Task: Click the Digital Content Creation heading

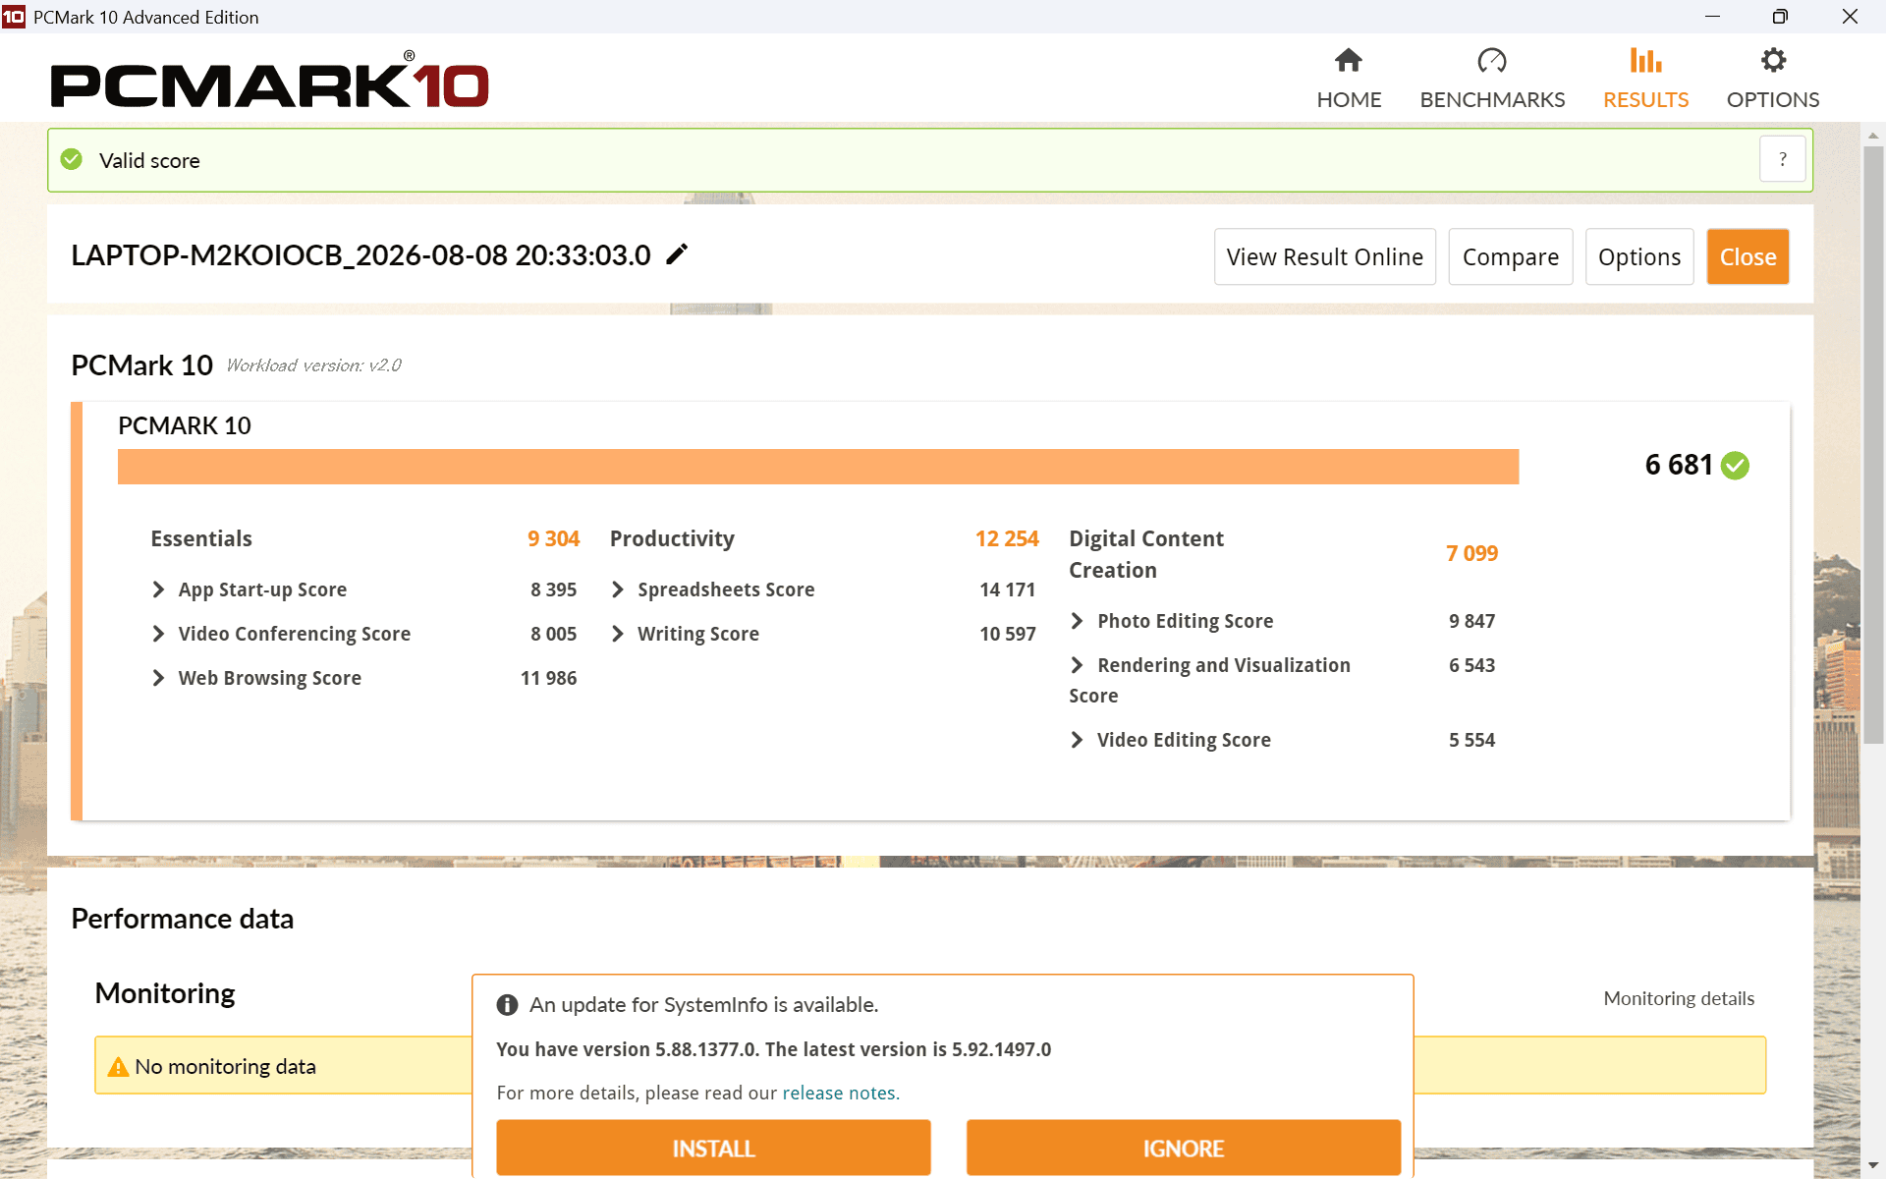Action: pyautogui.click(x=1146, y=554)
